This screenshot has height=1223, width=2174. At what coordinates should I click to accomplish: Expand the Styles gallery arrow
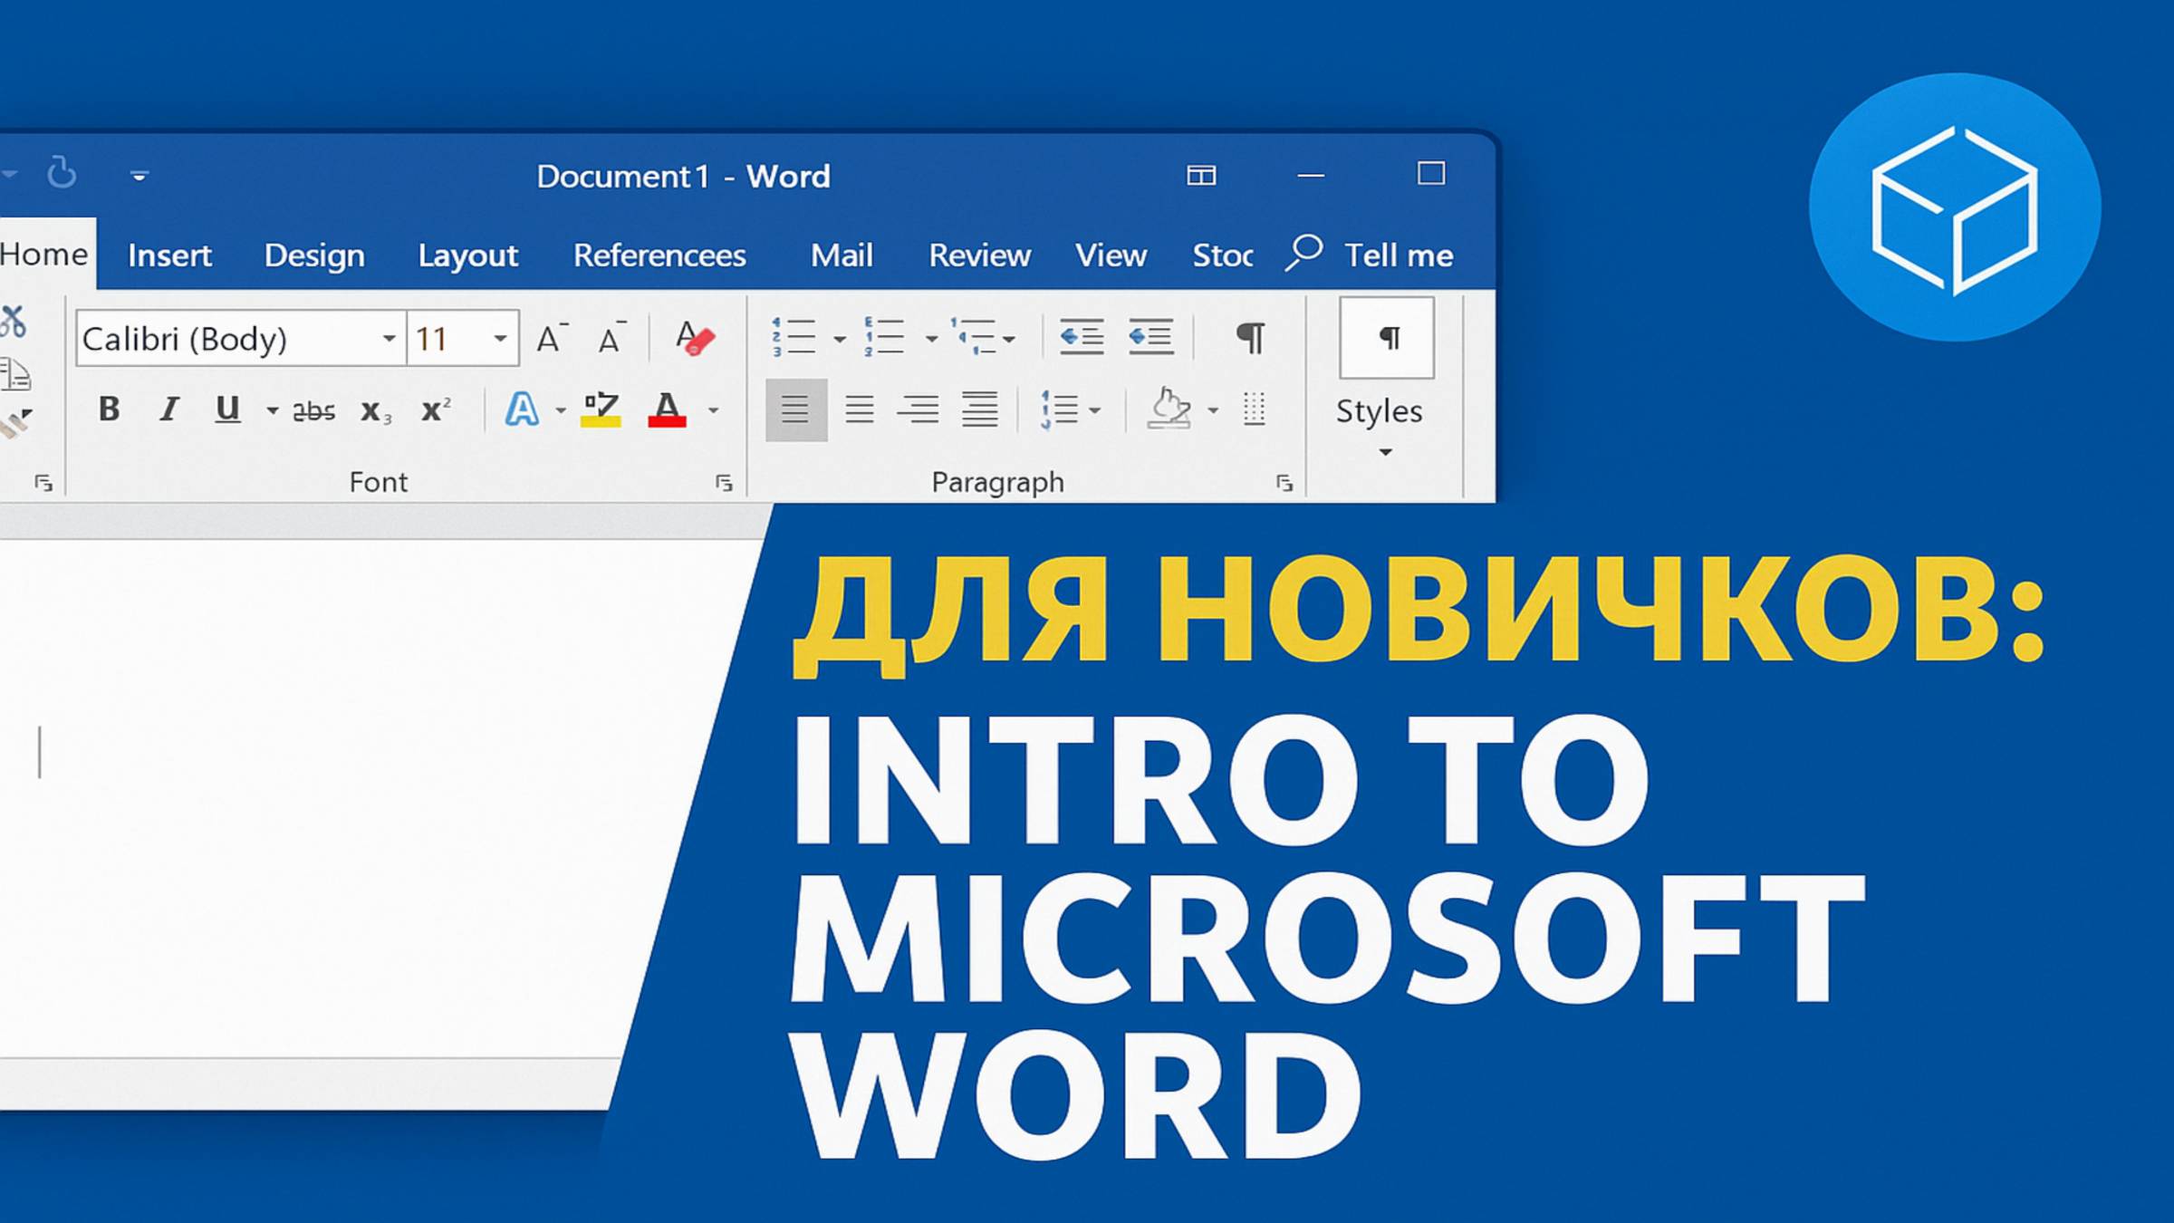click(x=1385, y=452)
